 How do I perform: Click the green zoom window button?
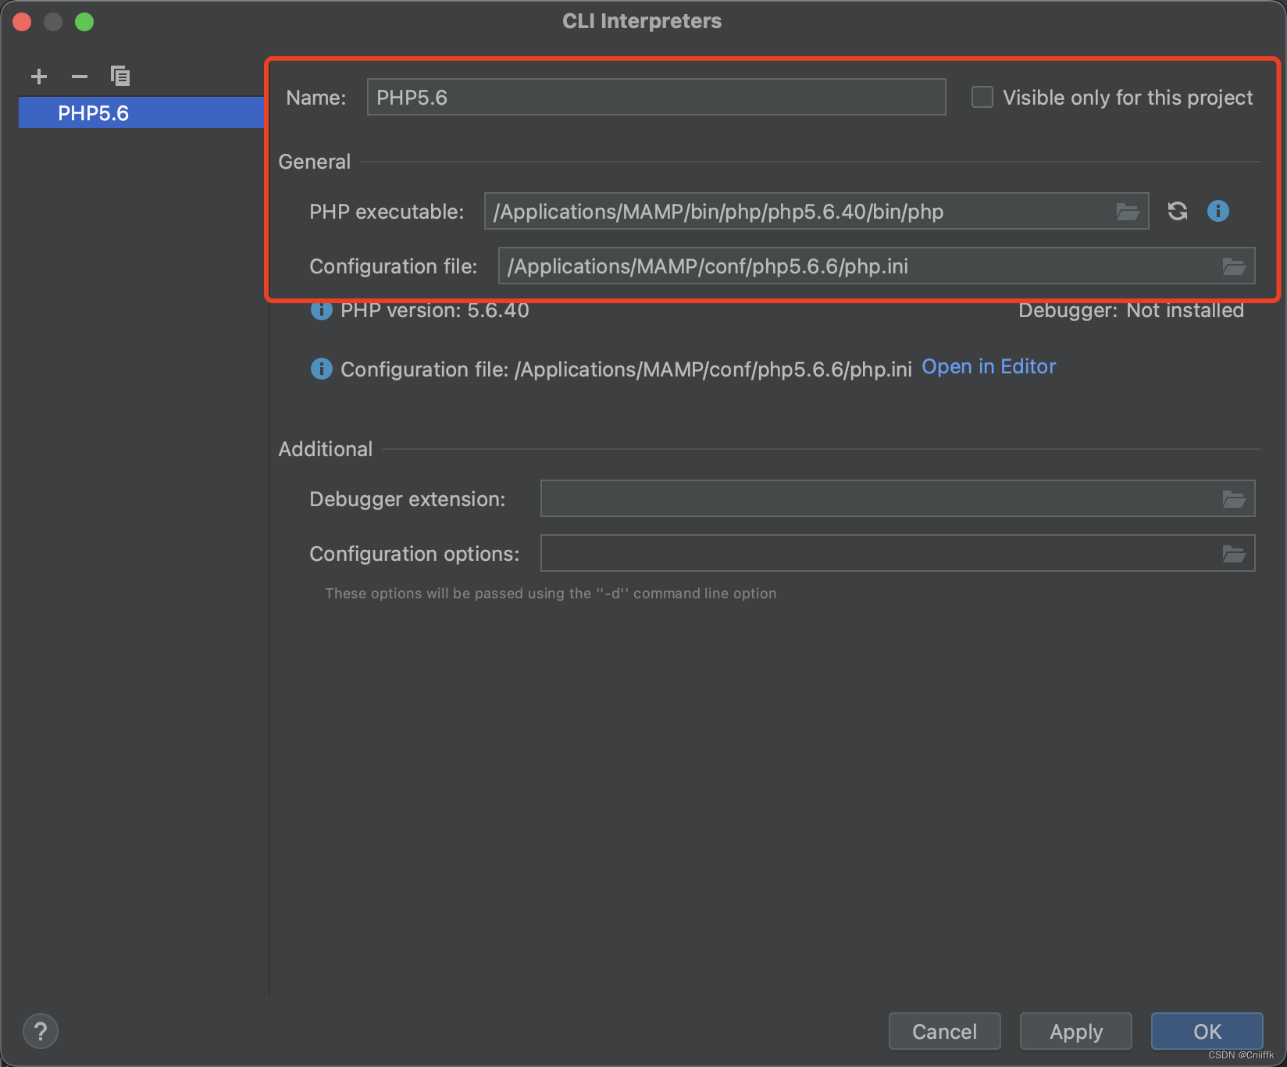[x=84, y=22]
